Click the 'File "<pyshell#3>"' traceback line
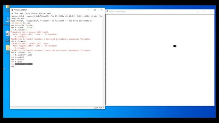The width and height of the screenshot is (219, 123). point(35,35)
